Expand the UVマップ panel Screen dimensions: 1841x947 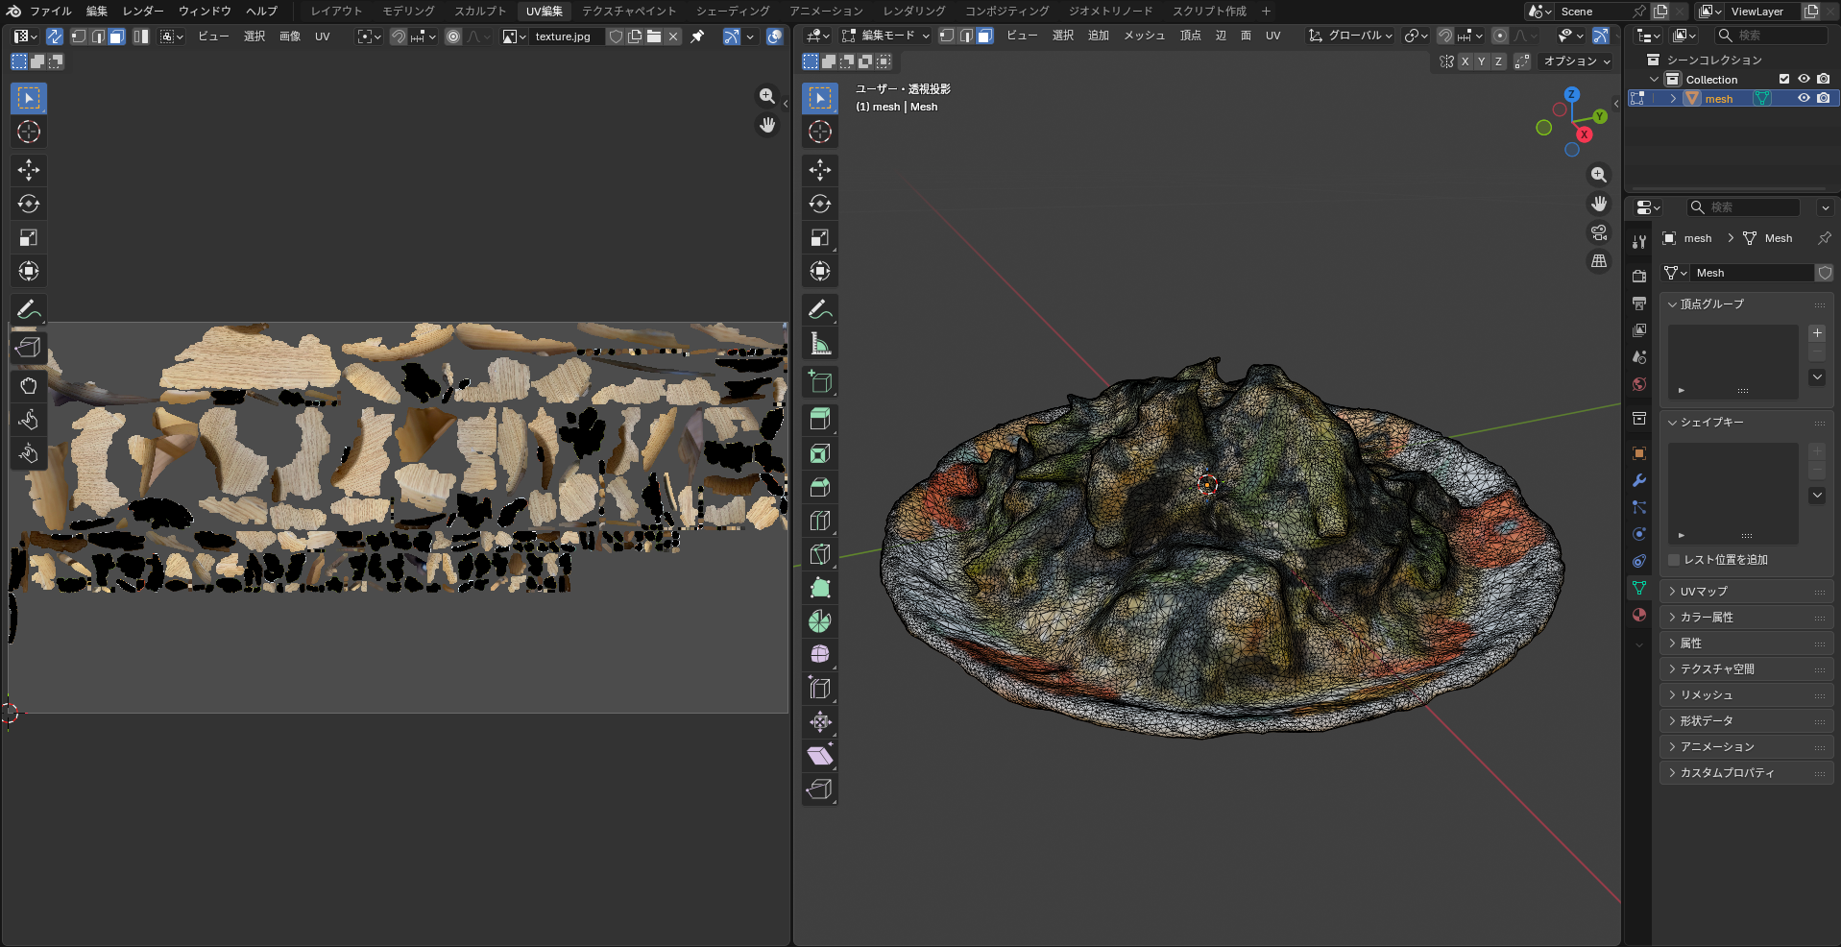pos(1703,592)
